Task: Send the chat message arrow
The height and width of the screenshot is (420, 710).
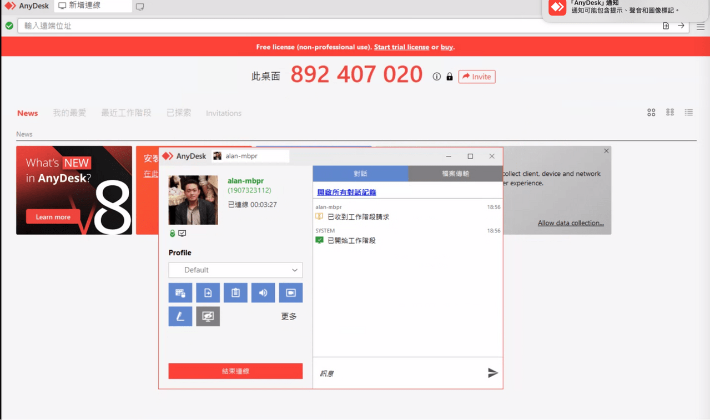Action: [492, 373]
